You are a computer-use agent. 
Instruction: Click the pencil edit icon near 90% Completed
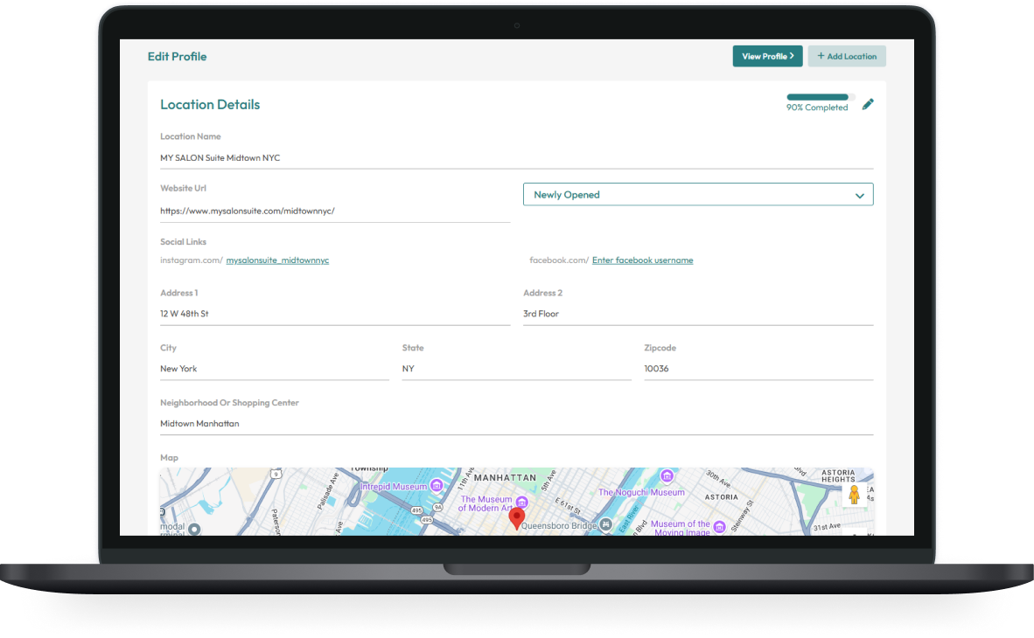point(868,103)
